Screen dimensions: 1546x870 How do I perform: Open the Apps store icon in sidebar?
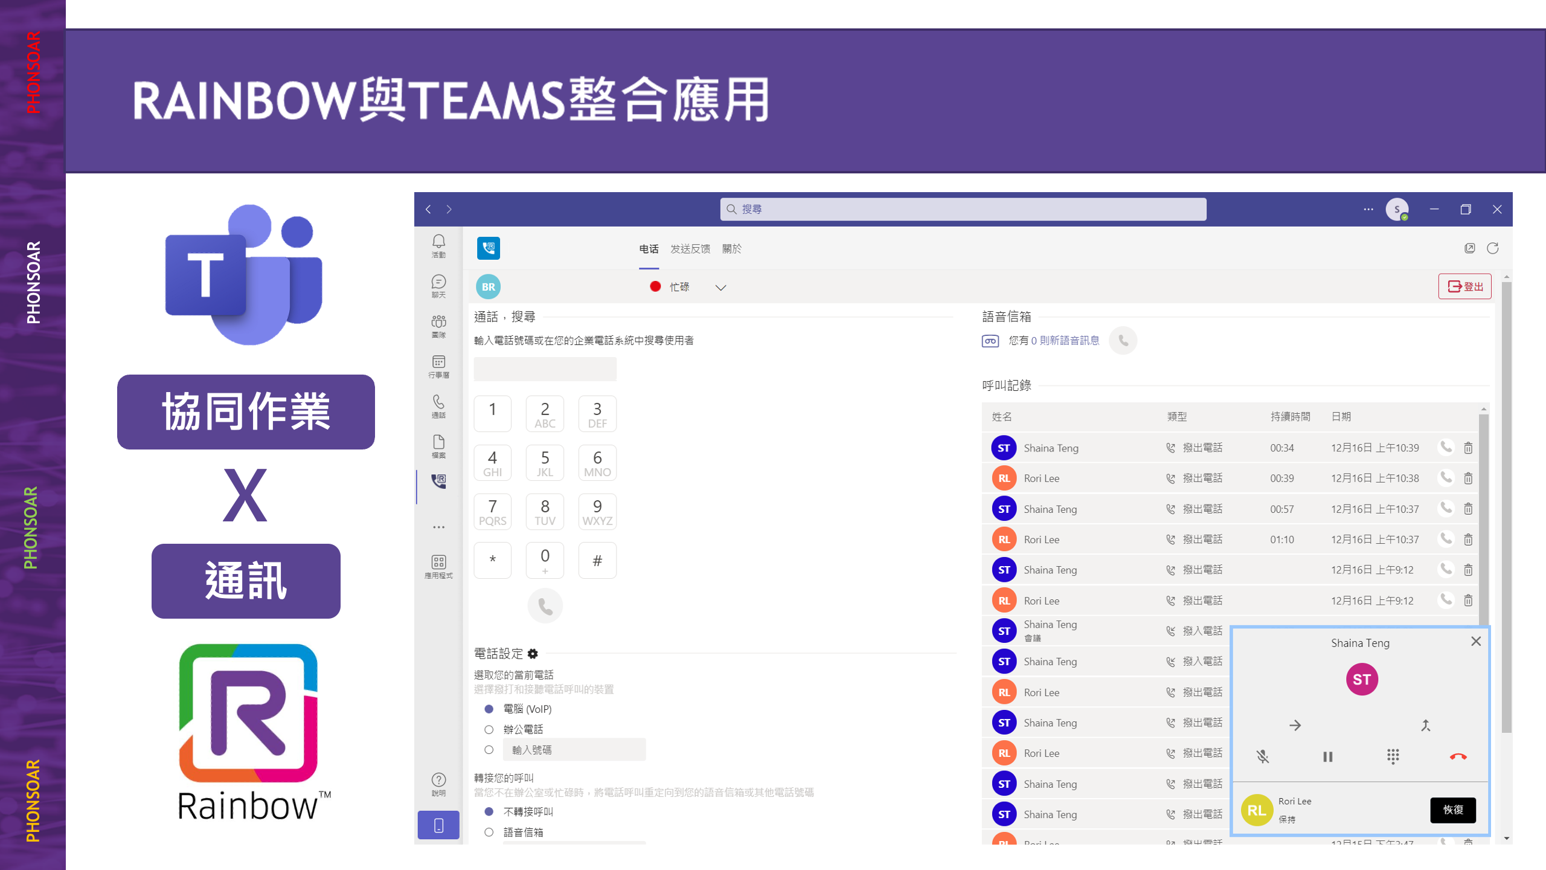[x=438, y=567]
